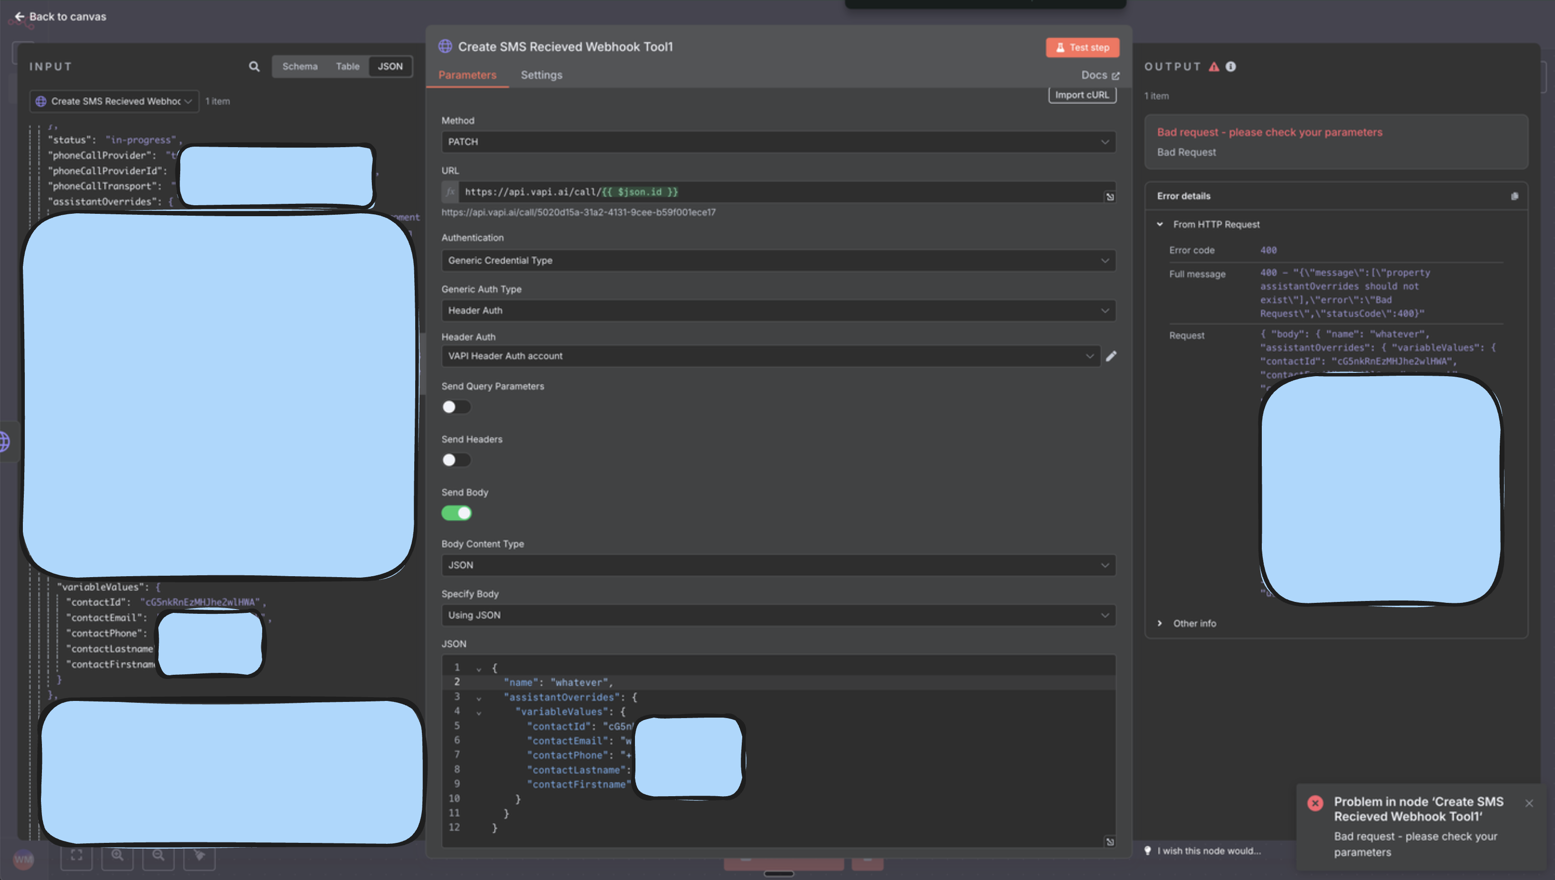The width and height of the screenshot is (1555, 880).
Task: Click Bad request error message heading
Action: point(1269,132)
